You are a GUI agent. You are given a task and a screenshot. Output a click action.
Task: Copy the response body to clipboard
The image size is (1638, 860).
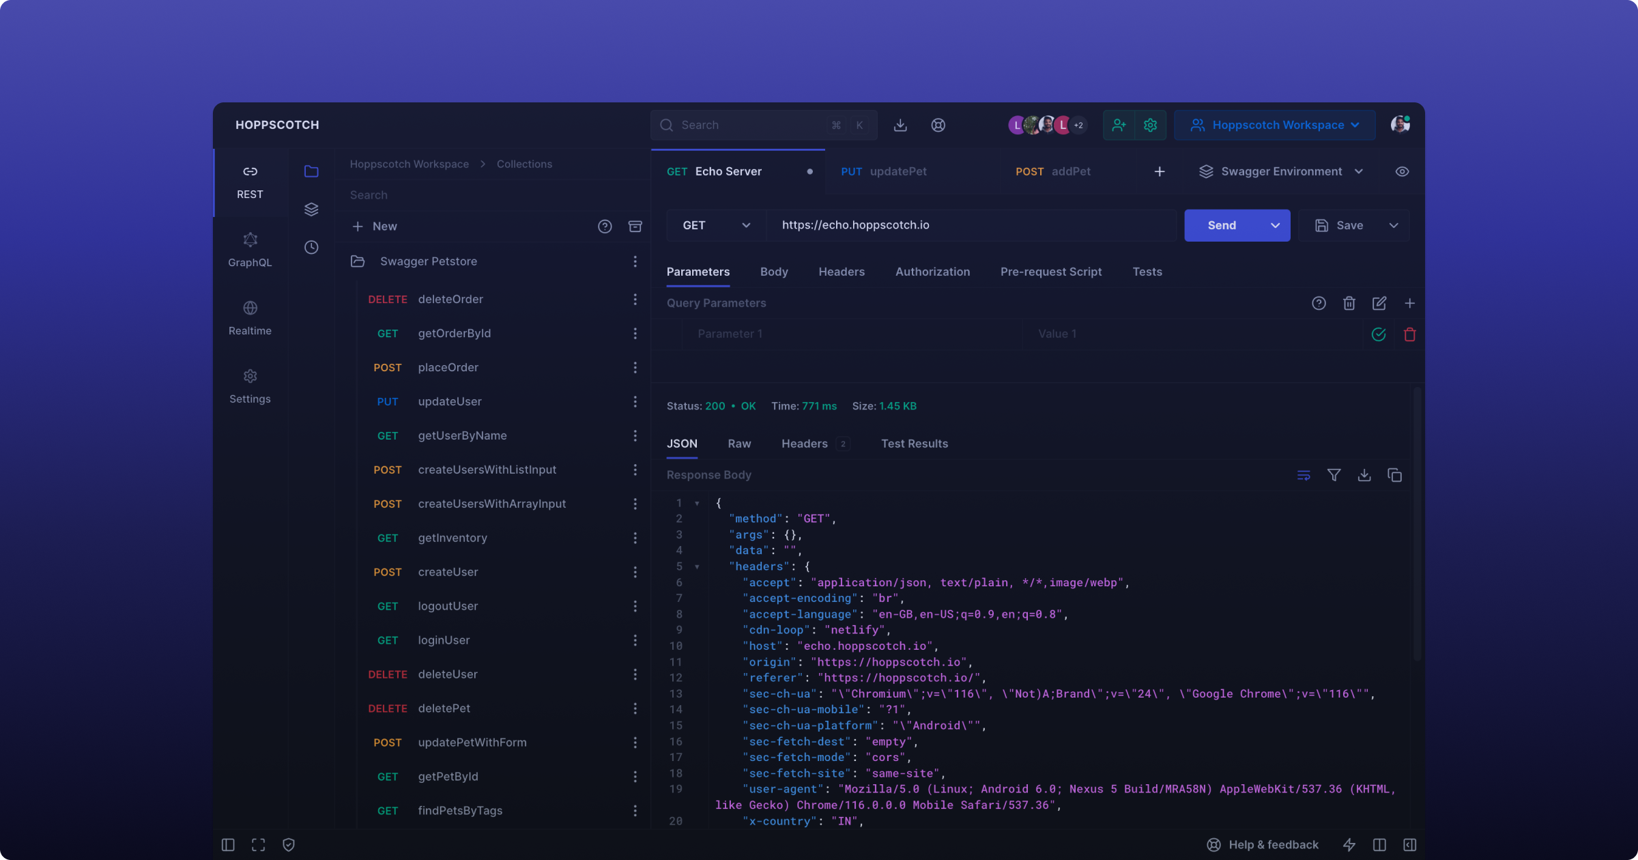1394,475
